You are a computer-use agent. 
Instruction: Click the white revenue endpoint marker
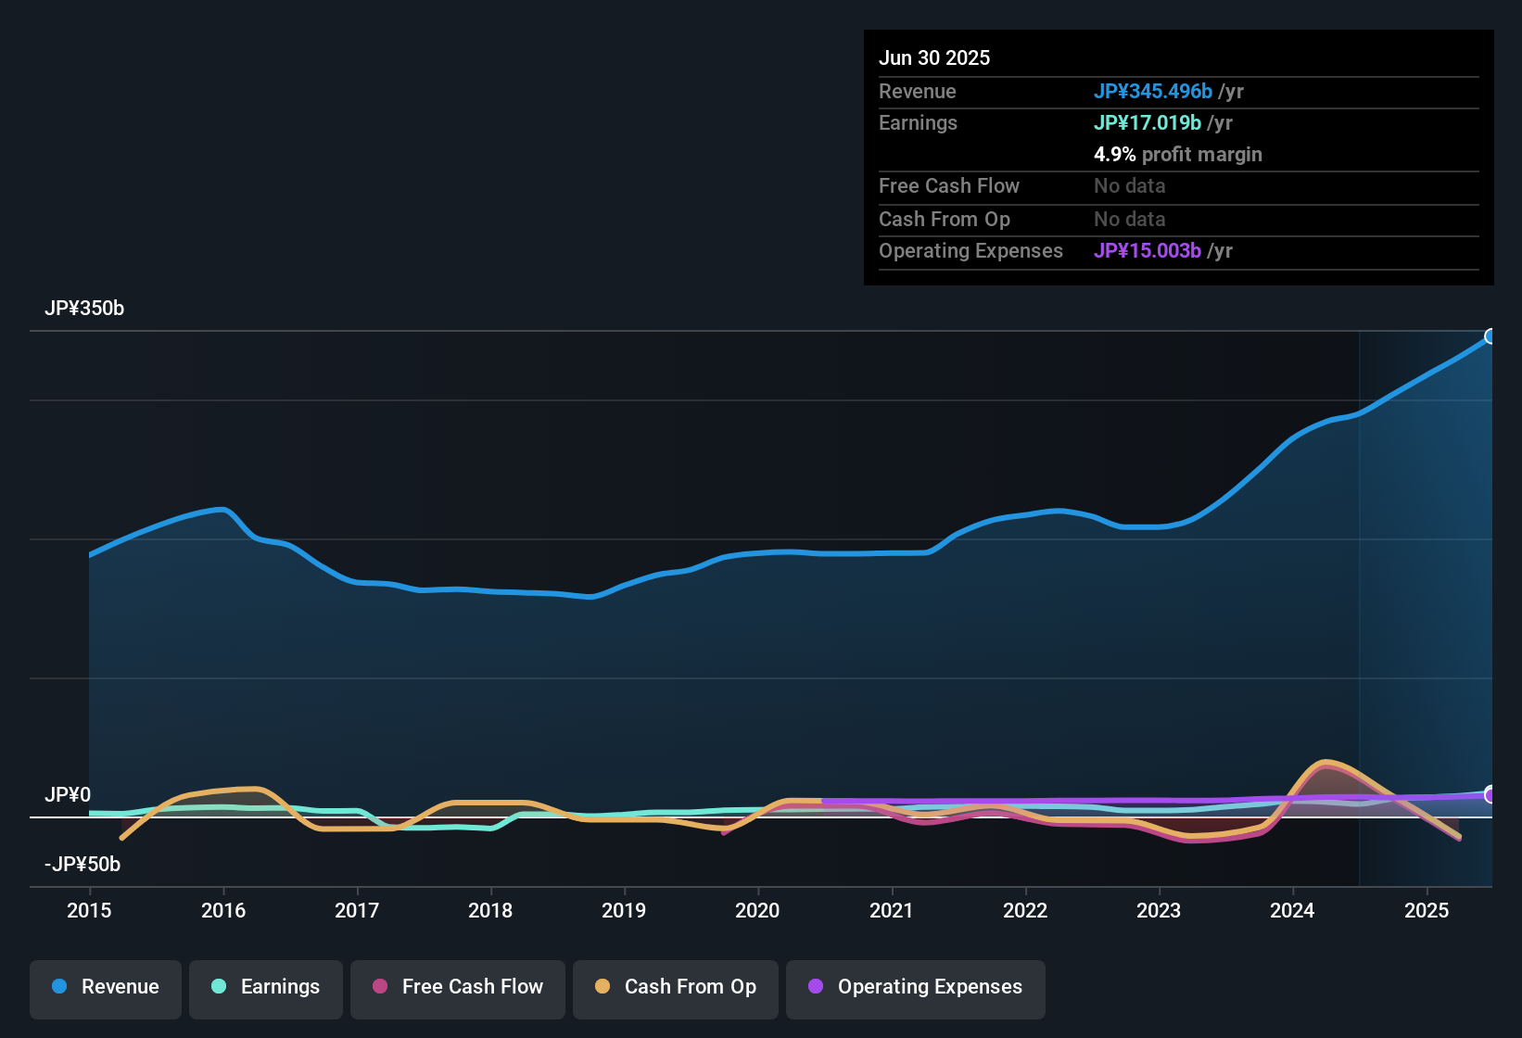[x=1490, y=336]
